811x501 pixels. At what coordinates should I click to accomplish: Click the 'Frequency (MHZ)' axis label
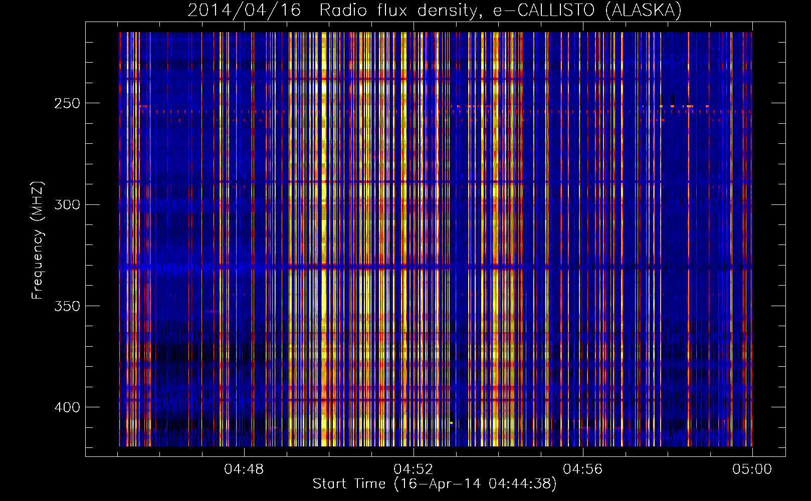point(38,240)
